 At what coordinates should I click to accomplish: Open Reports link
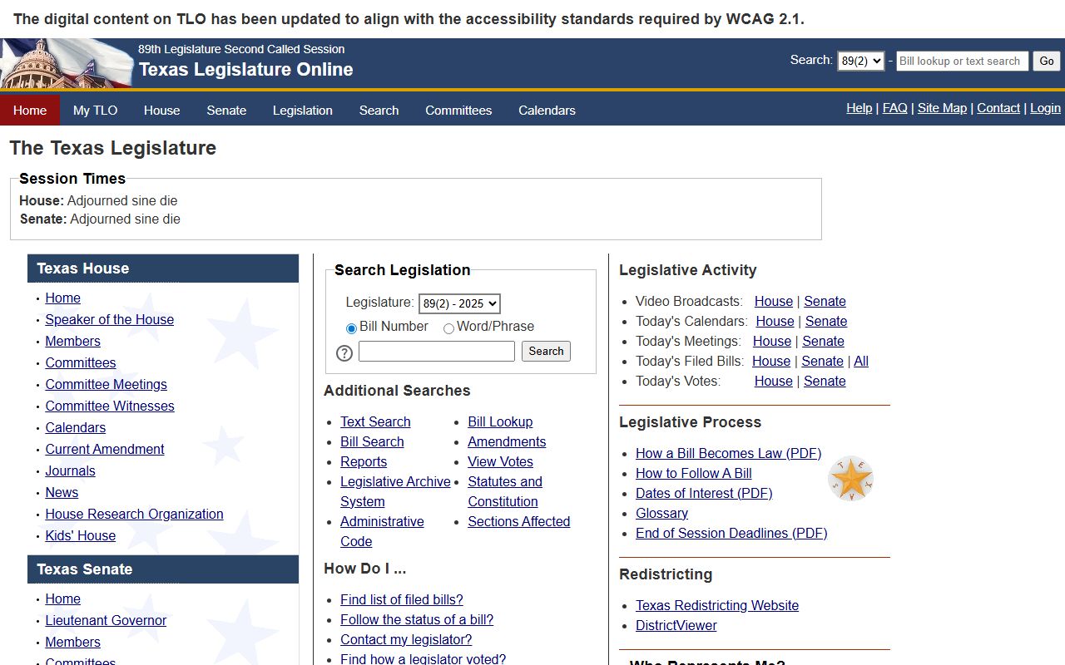364,461
